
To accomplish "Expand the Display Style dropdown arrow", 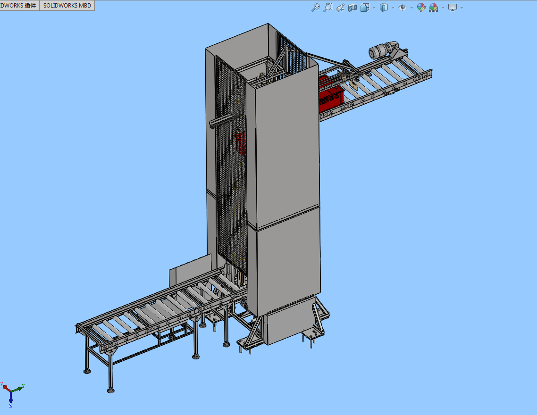I will [x=393, y=8].
